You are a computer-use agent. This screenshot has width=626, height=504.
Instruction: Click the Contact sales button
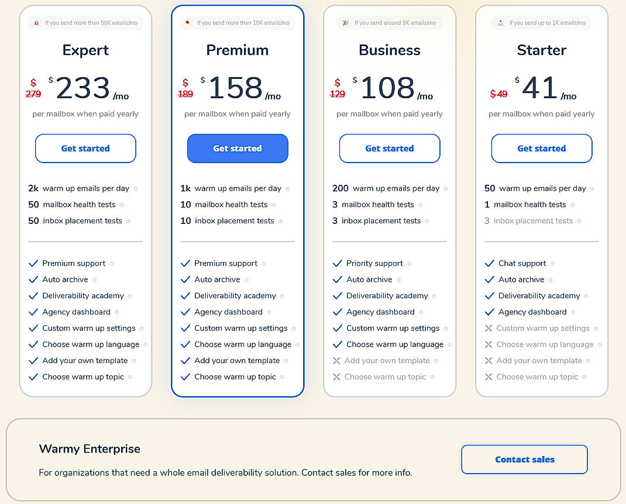click(x=524, y=460)
